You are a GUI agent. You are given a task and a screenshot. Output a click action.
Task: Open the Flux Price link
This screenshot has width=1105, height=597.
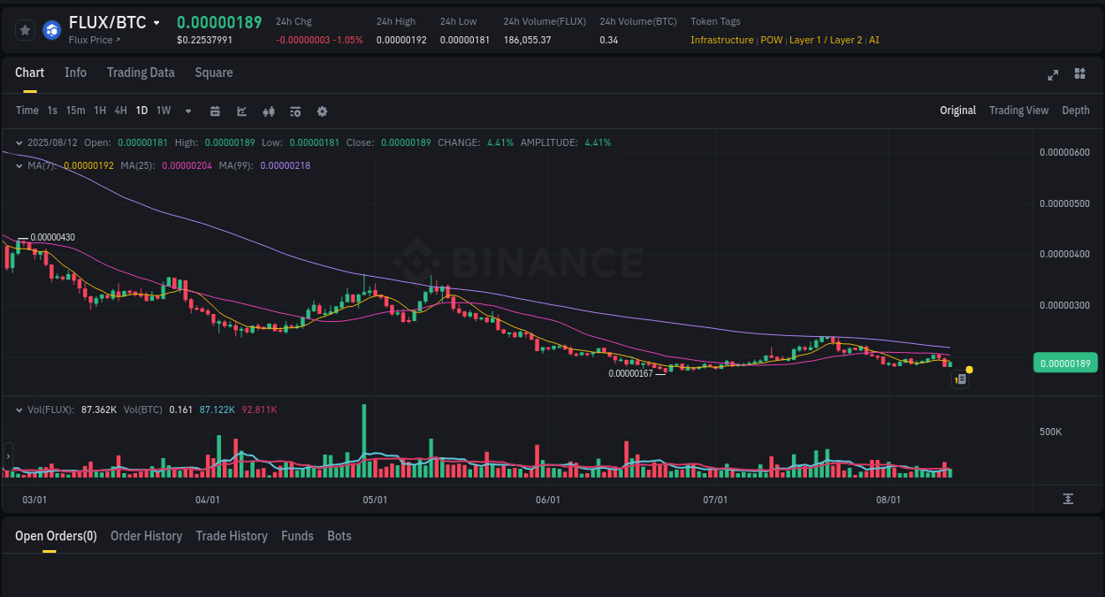pyautogui.click(x=94, y=40)
